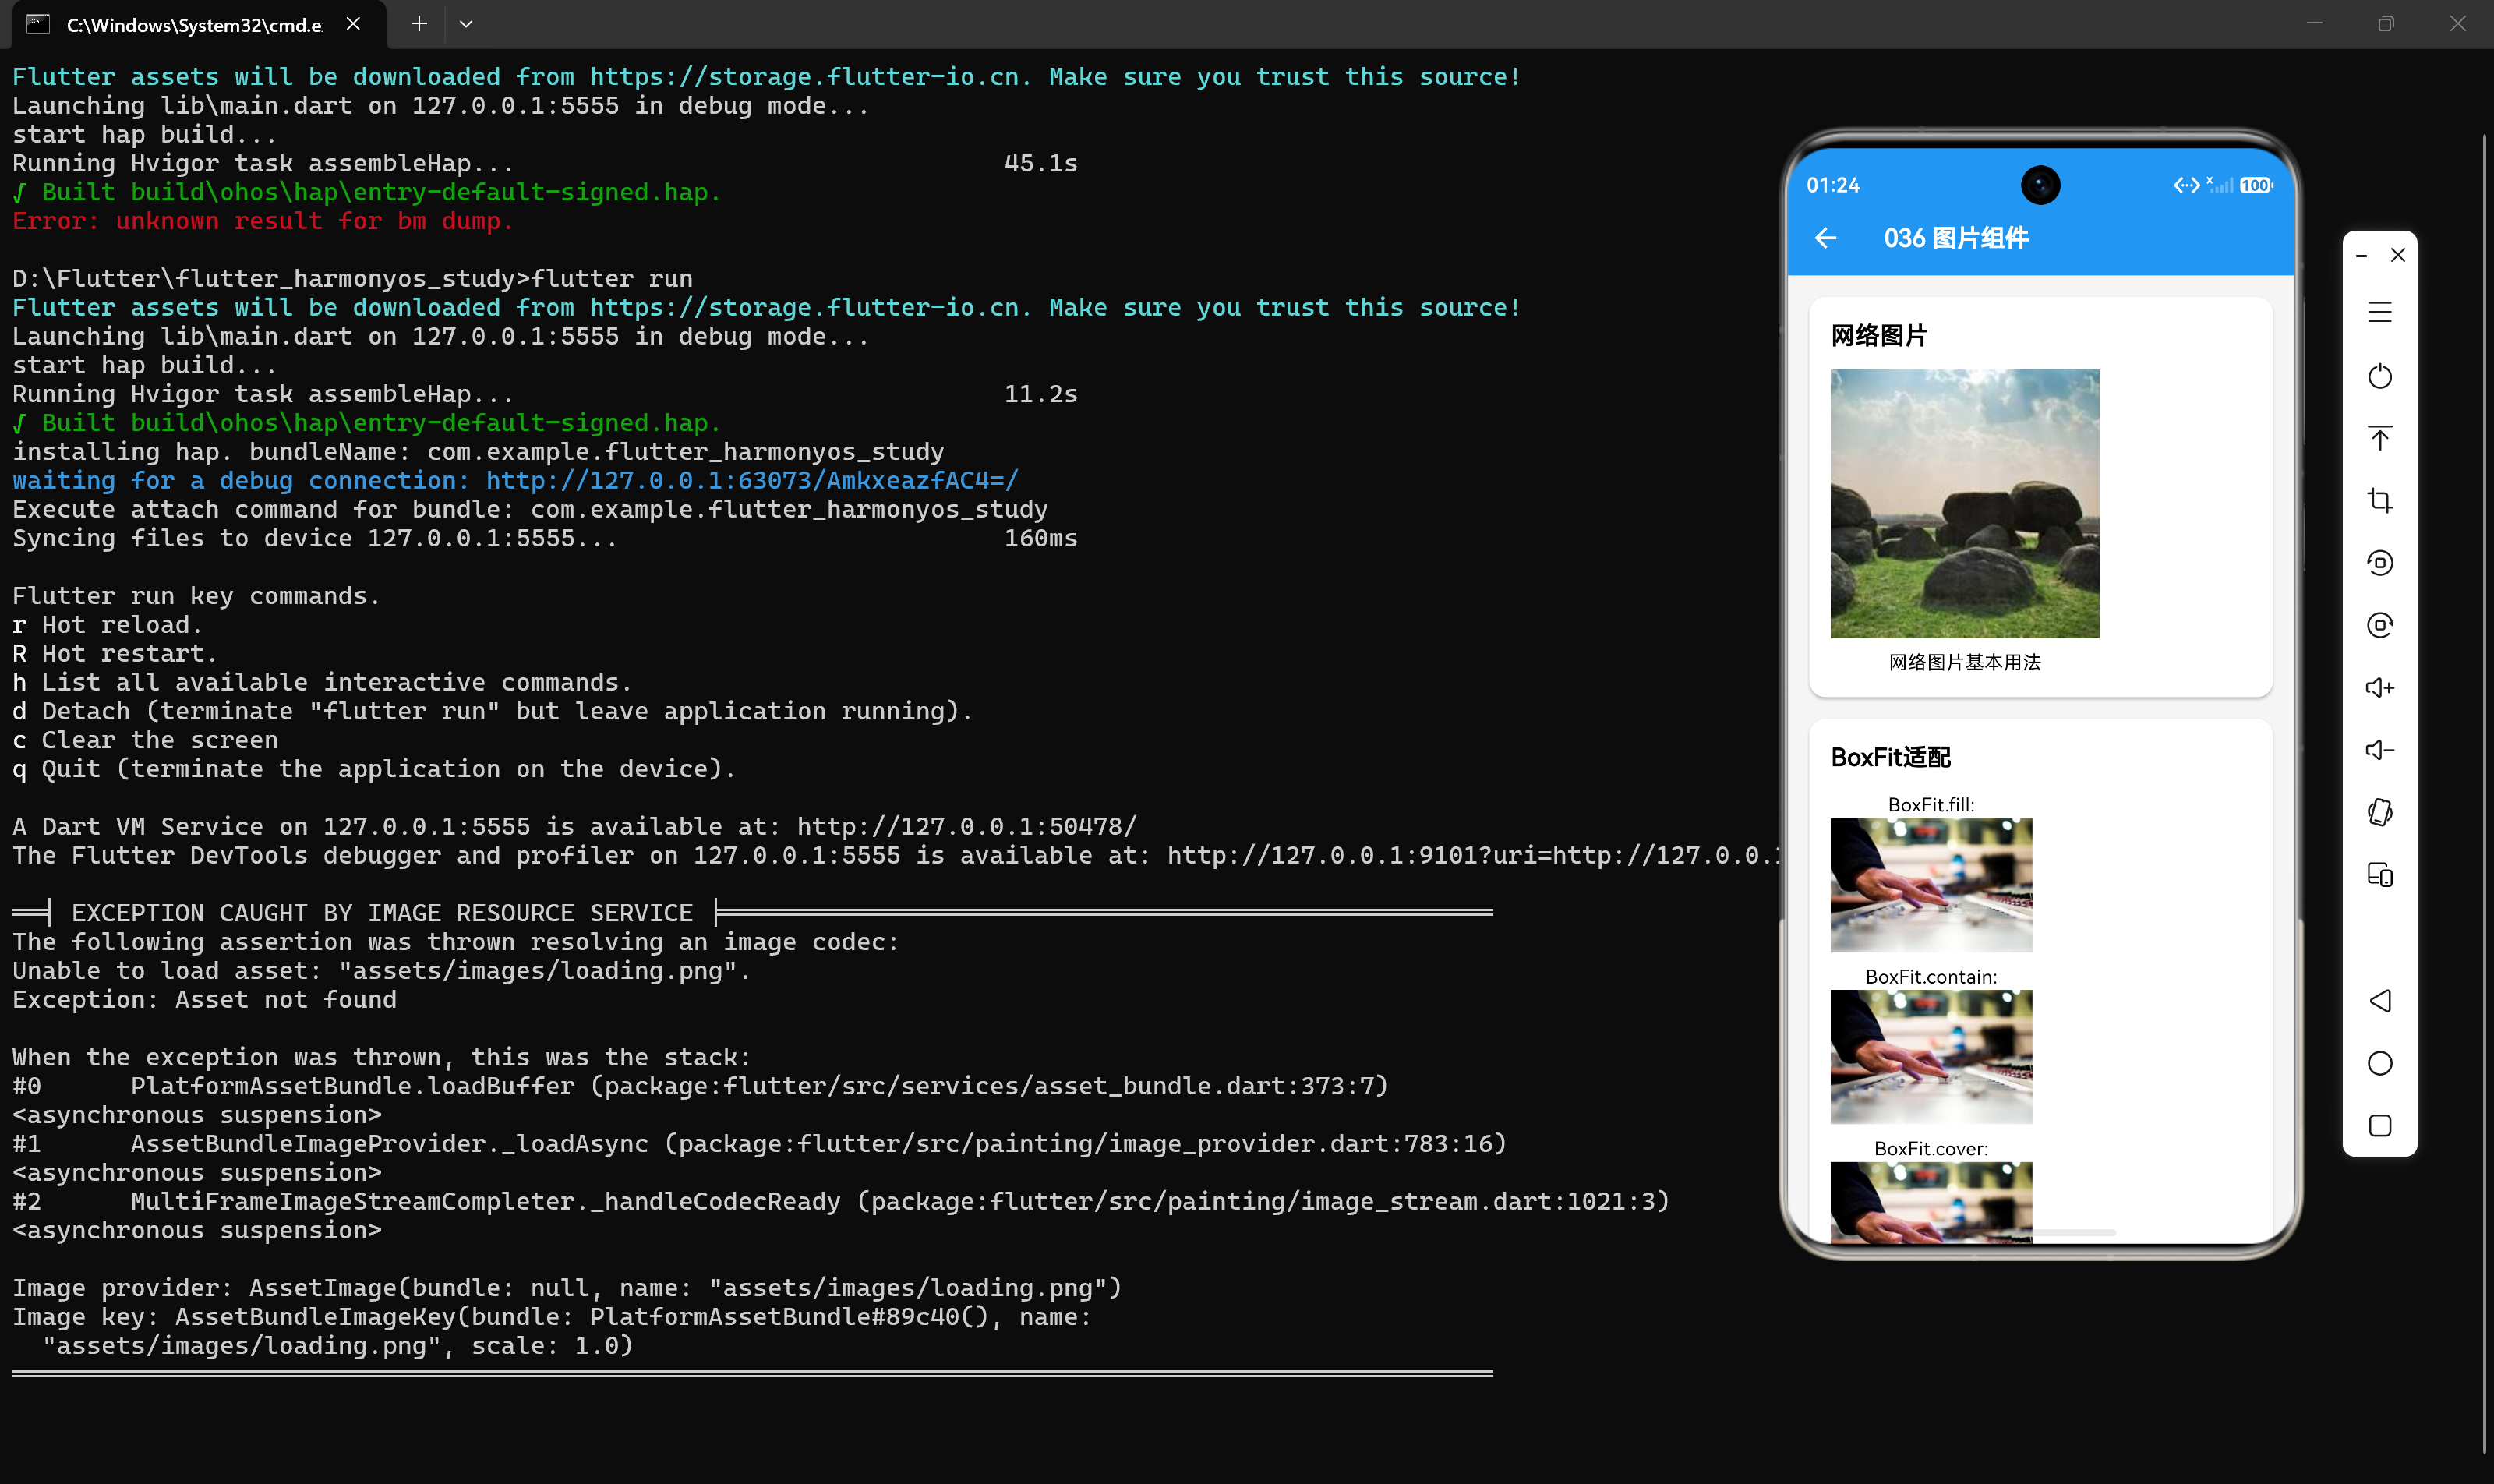Click the 'EXCEPTION CAUGHT BY IMAGE RESOURCE SERVICE' header
Image resolution: width=2494 pixels, height=1484 pixels.
tap(382, 913)
